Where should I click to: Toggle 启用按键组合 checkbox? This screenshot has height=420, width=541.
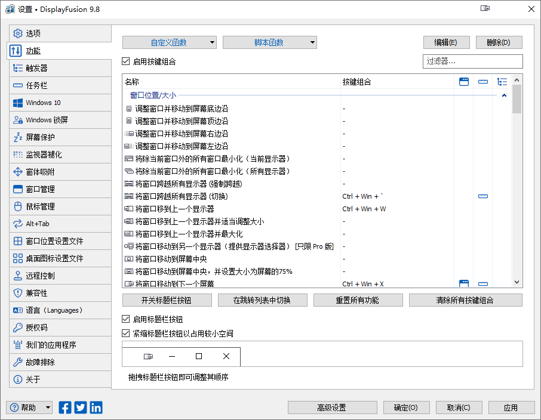click(x=125, y=61)
